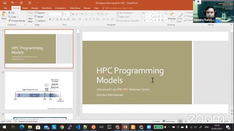Toggle Underline formatting
Image resolution: width=234 pixels, height=131 pixels.
[57, 19]
